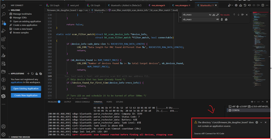Open the GitLens panel tab
The height and width of the screenshot is (140, 272).
click(x=119, y=102)
